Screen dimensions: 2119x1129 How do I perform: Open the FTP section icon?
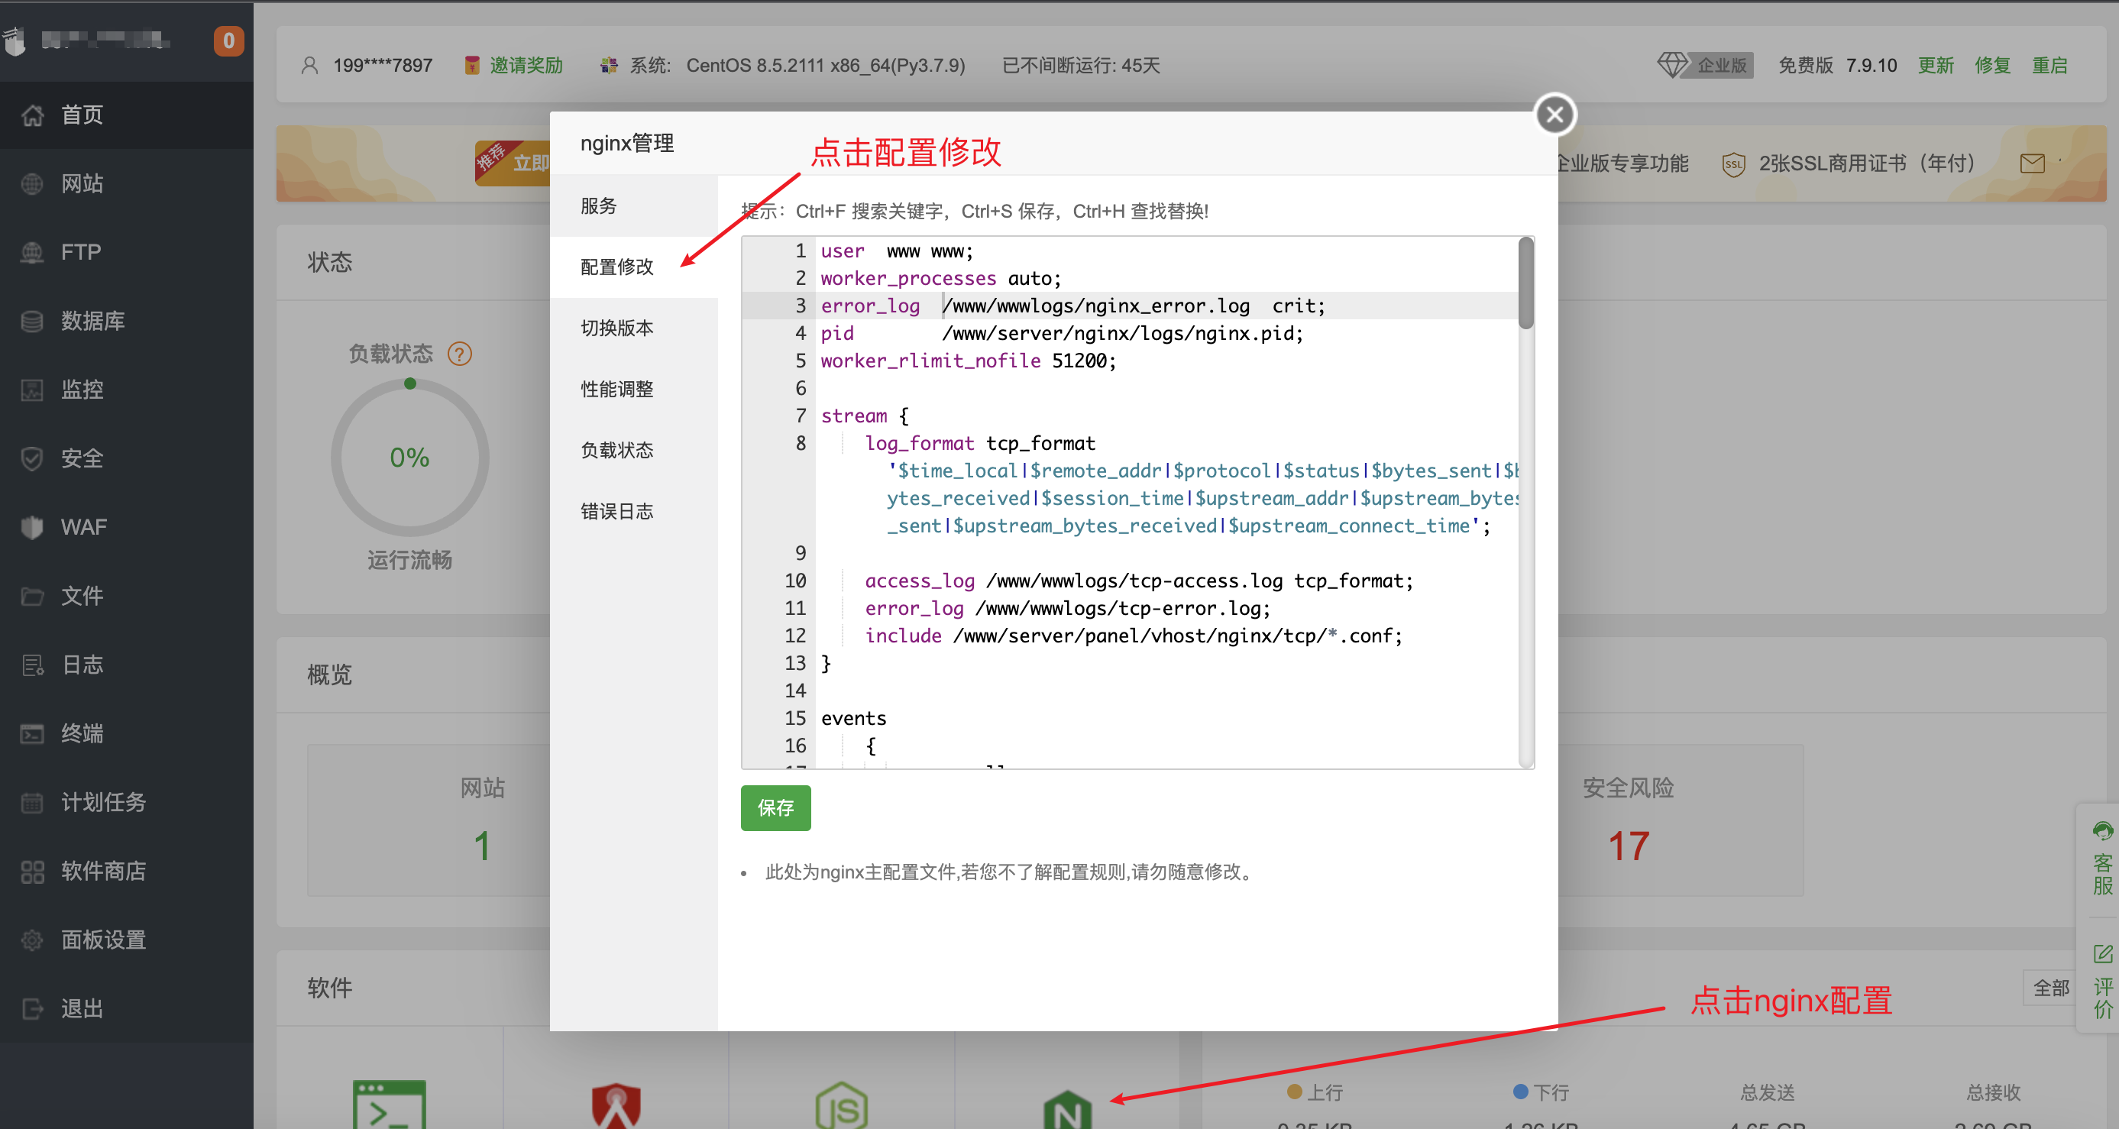click(32, 252)
